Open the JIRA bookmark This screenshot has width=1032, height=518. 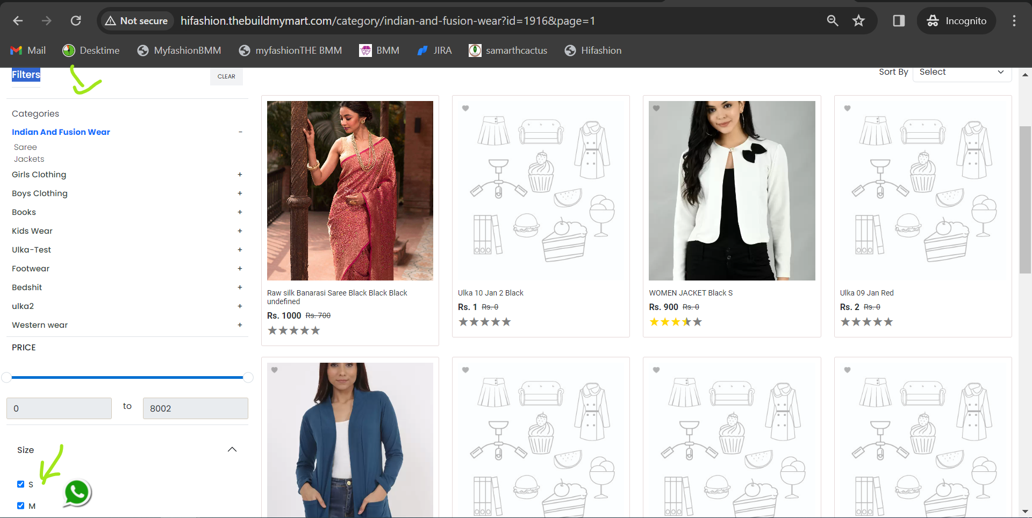[434, 51]
